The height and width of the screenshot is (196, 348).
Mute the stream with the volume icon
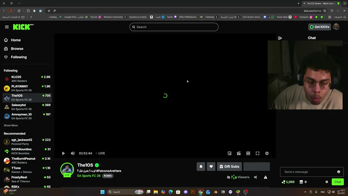tap(73, 153)
